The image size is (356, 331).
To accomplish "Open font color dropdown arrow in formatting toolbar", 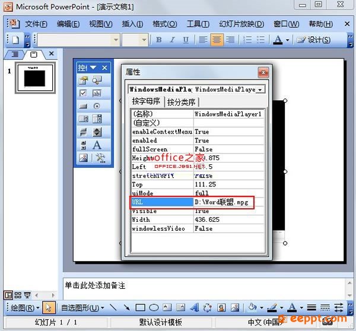I will (287, 40).
